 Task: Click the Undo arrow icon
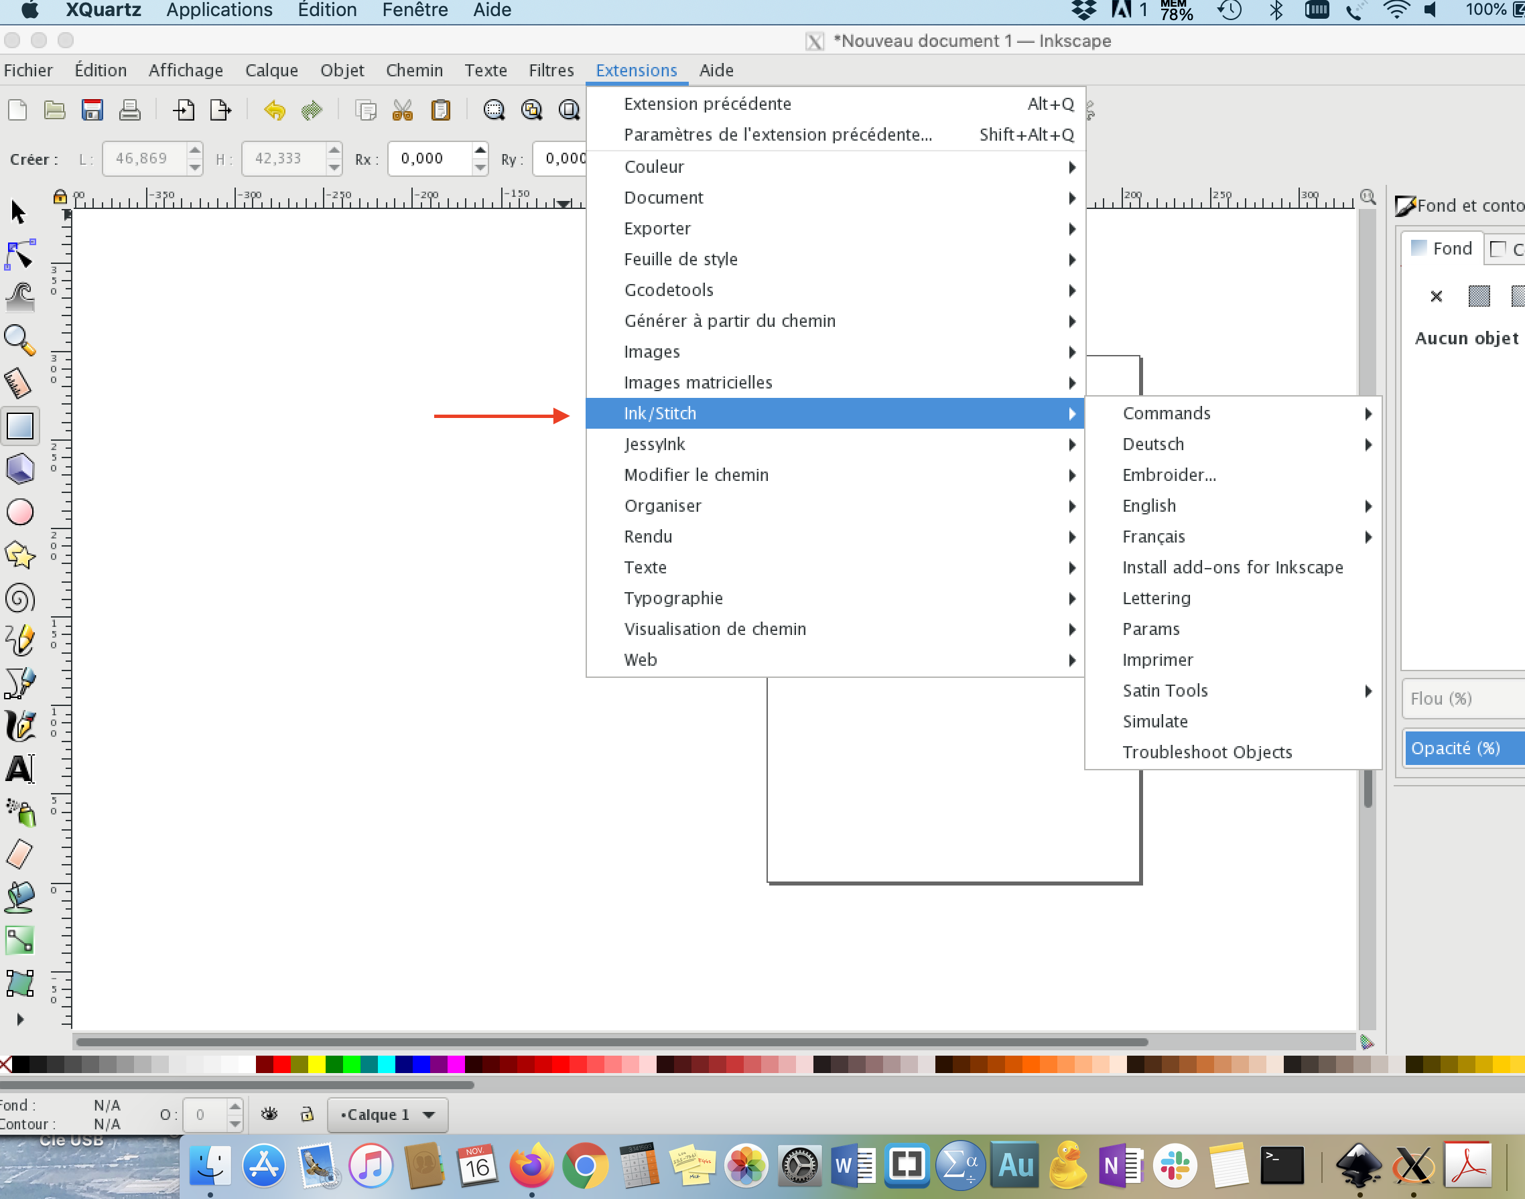[275, 111]
